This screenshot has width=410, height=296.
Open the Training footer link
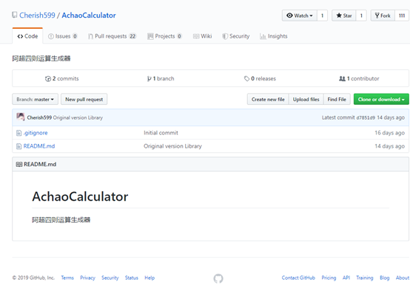point(365,278)
